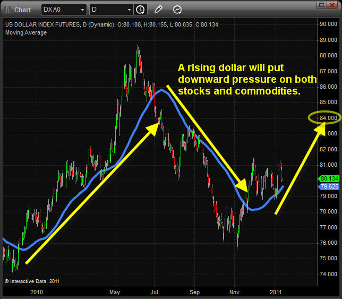Click the Interactive Data 2011 copyright text
Screen dimensions: 342x299
coord(32,281)
